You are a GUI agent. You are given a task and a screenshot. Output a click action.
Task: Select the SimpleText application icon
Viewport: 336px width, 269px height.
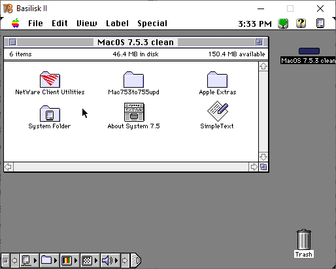click(x=218, y=111)
